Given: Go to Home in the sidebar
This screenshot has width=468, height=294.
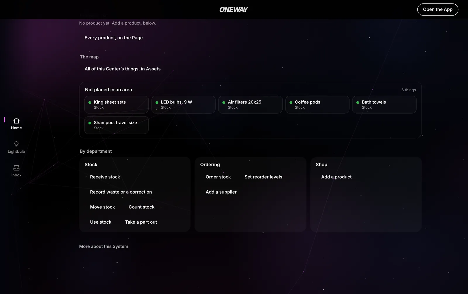Looking at the screenshot, I should (16, 124).
